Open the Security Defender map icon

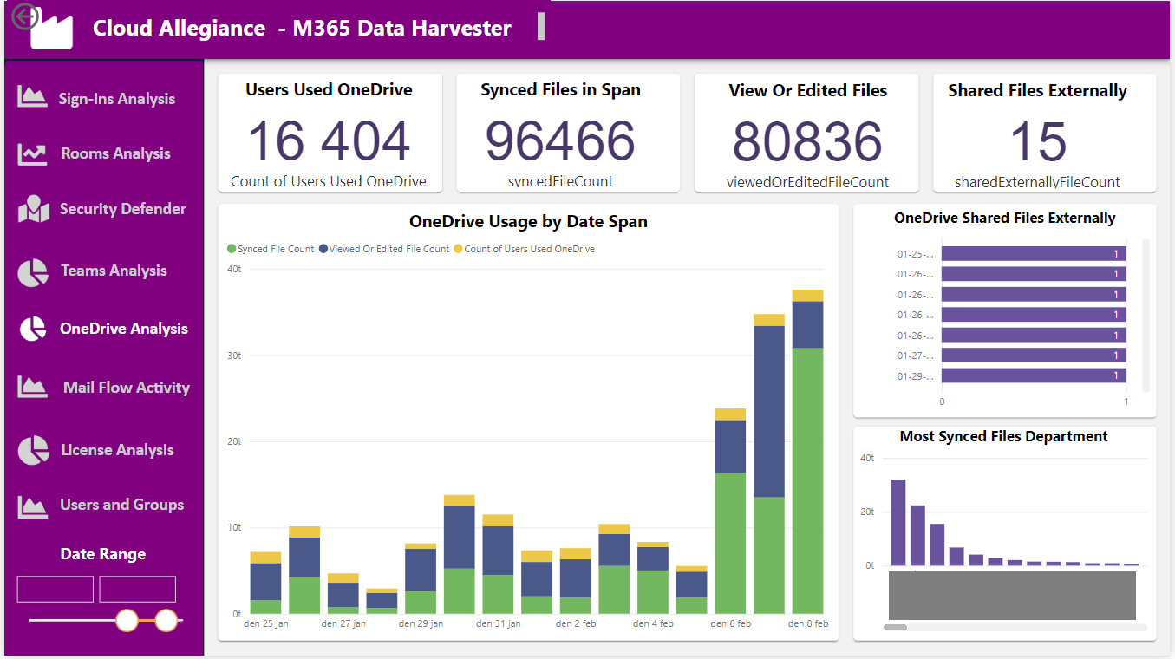(33, 209)
